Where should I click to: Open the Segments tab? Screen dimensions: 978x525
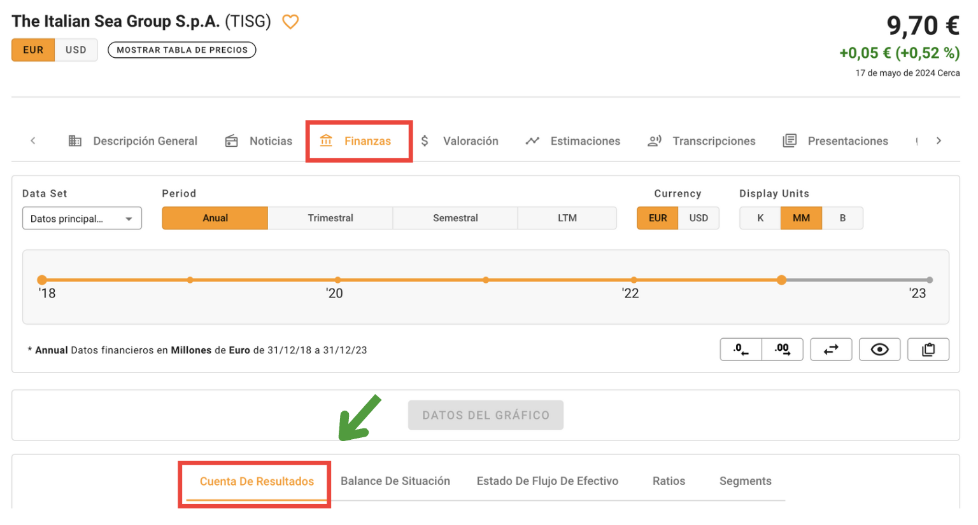(746, 481)
